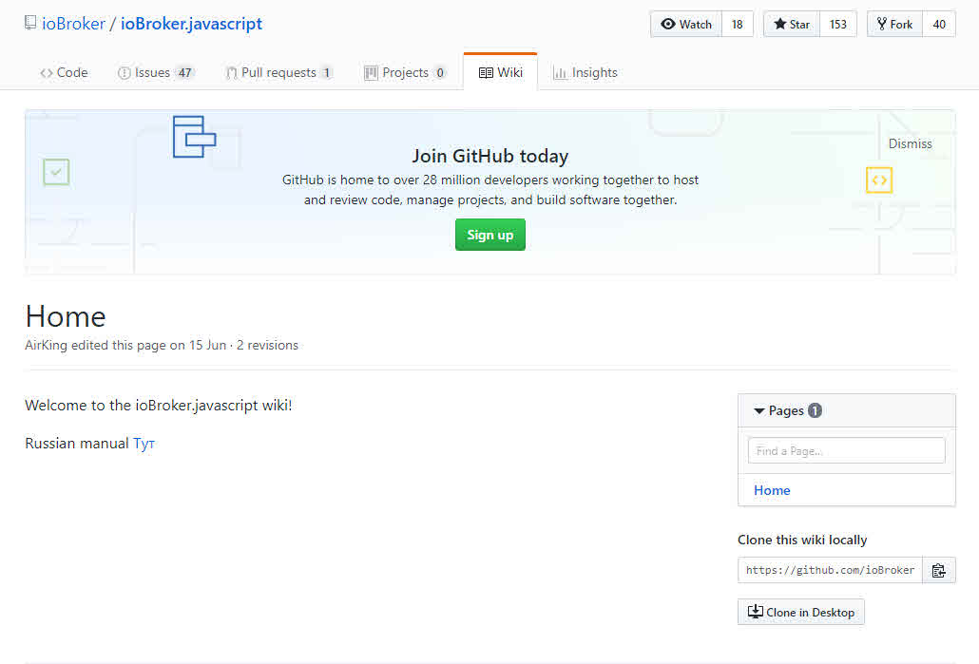
Task: Open the ioBroker organization link
Action: 74,24
